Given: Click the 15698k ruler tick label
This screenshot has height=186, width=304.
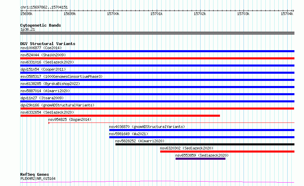Looking at the screenshot, I should pos(26,14).
